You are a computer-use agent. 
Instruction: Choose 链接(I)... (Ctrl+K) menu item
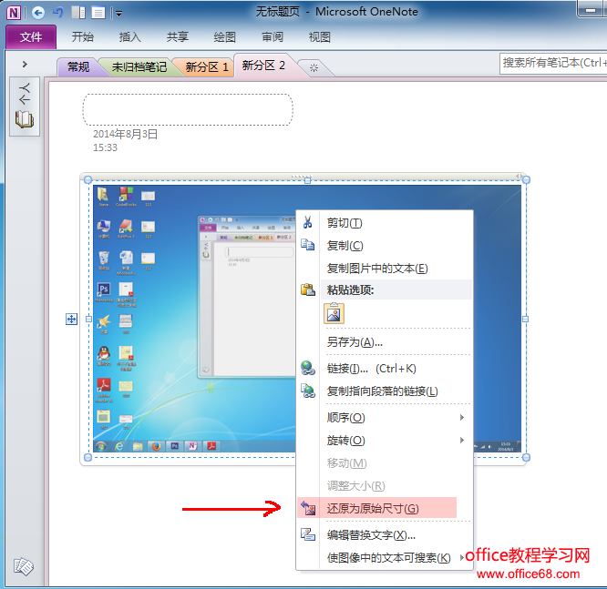(x=385, y=368)
